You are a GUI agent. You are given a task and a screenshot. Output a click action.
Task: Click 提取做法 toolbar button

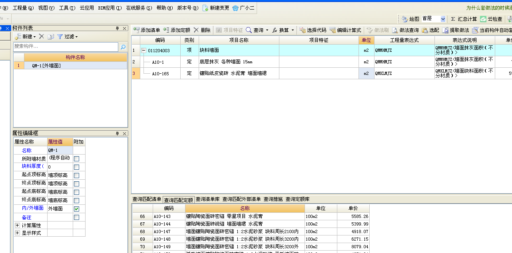[x=456, y=30]
